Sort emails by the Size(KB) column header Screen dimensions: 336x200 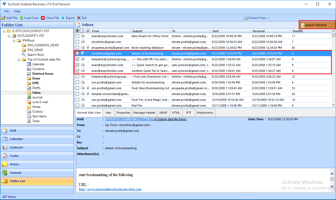tap(311, 31)
